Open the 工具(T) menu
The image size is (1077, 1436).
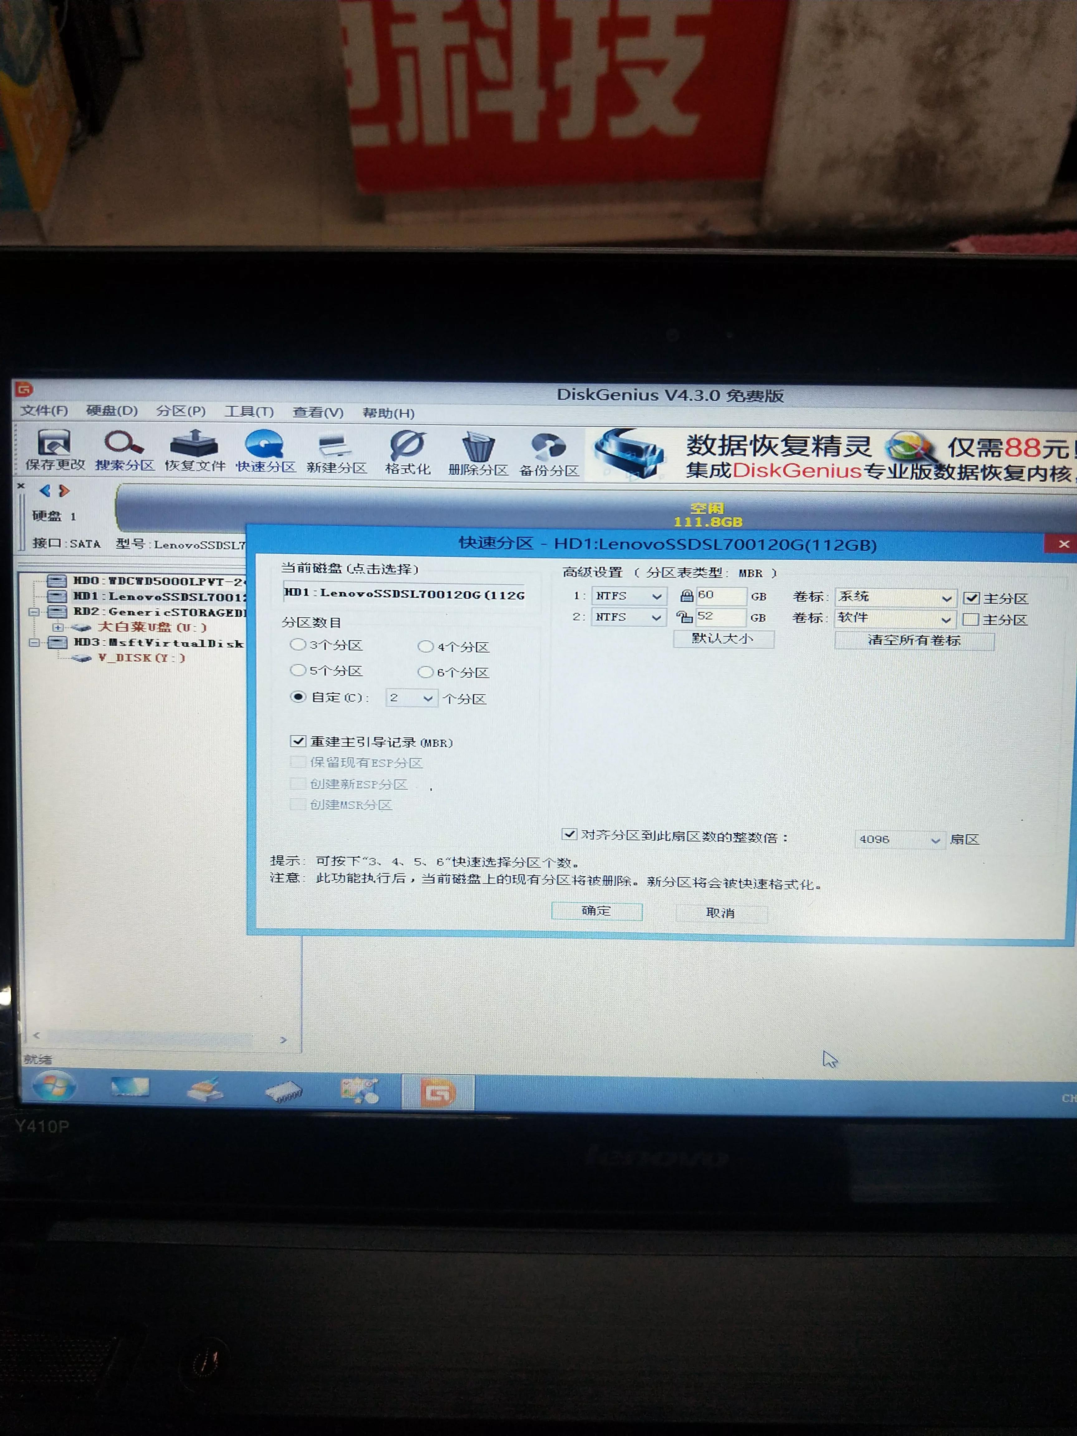[x=249, y=412]
